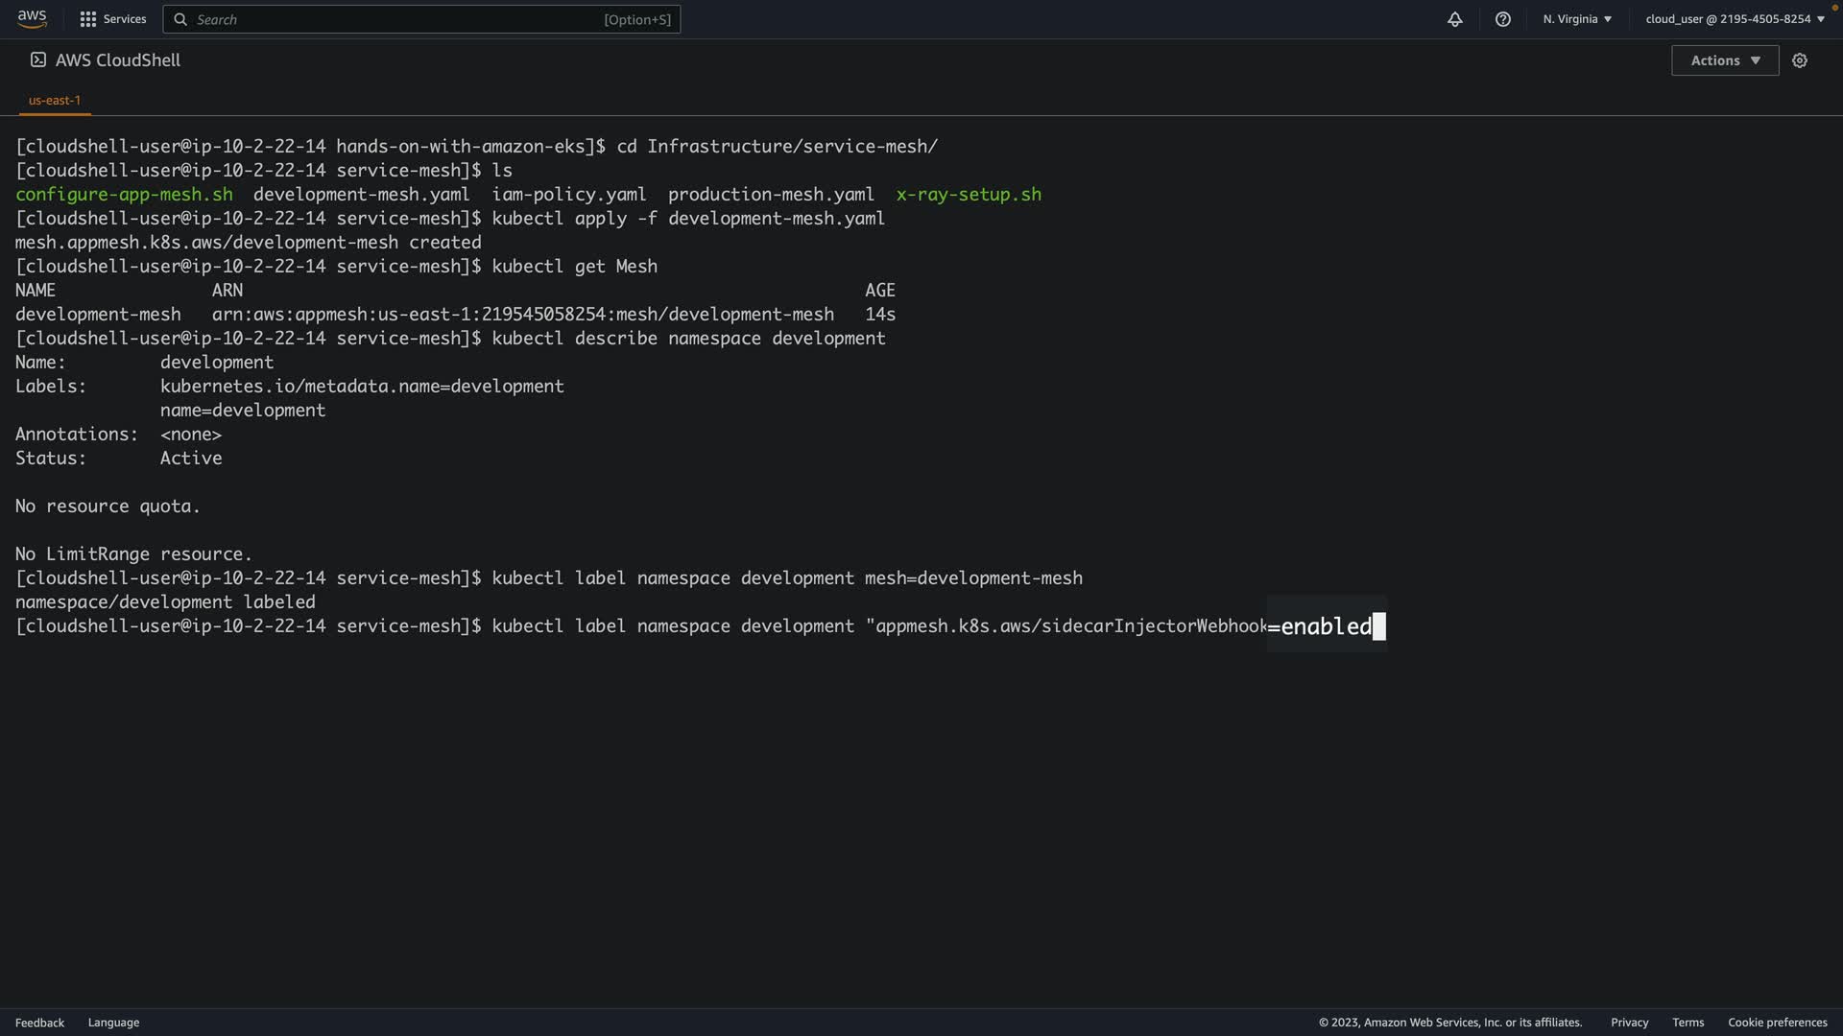Open the Terms link
This screenshot has width=1843, height=1036.
click(1687, 1023)
